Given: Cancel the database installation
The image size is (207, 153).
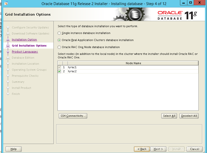Looking at the screenshot, I should tap(195, 149).
